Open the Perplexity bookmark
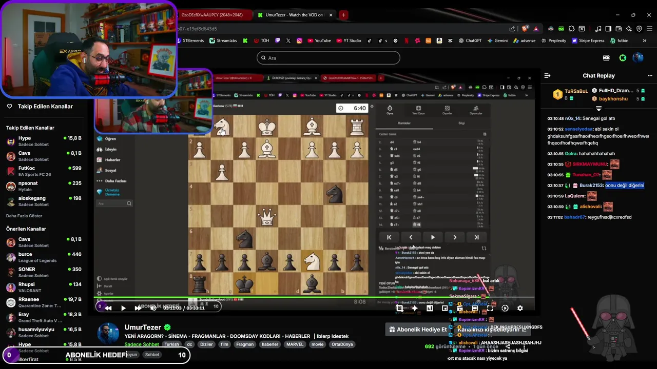 (553, 40)
